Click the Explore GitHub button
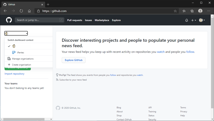 coord(73,60)
